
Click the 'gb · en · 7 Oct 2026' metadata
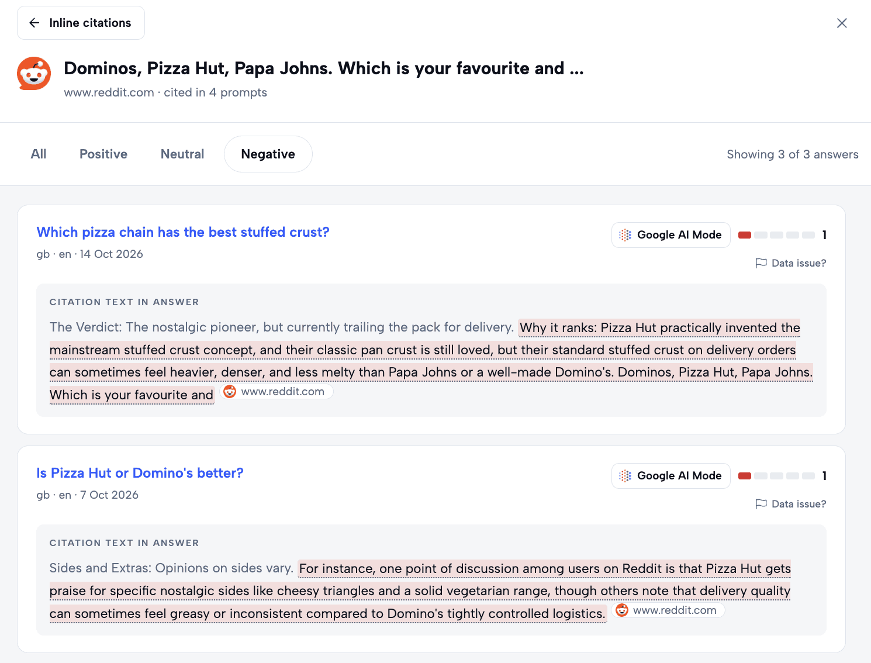tap(88, 495)
